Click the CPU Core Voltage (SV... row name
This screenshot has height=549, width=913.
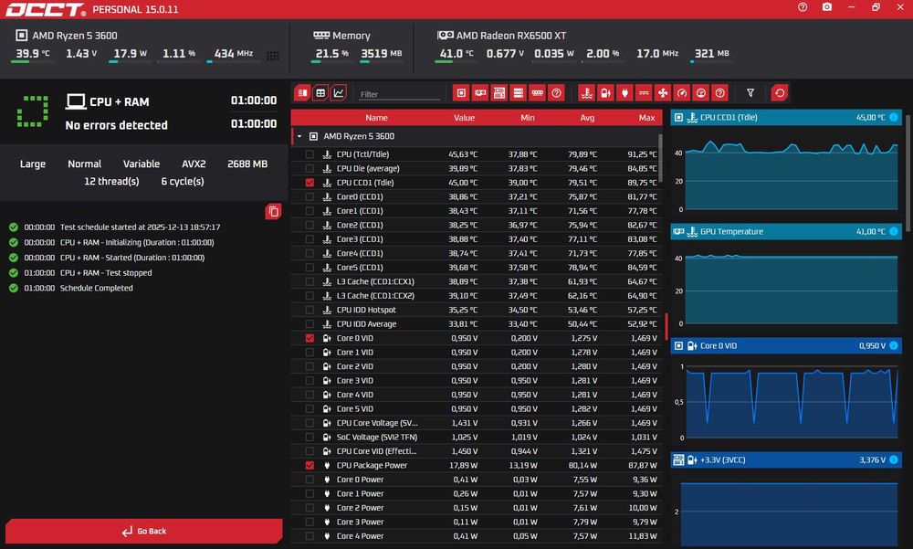[377, 423]
